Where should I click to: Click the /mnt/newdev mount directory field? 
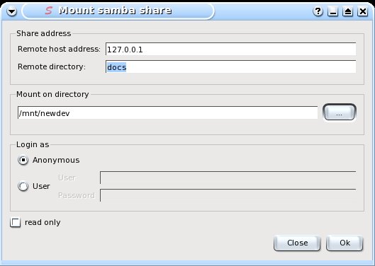[167, 112]
